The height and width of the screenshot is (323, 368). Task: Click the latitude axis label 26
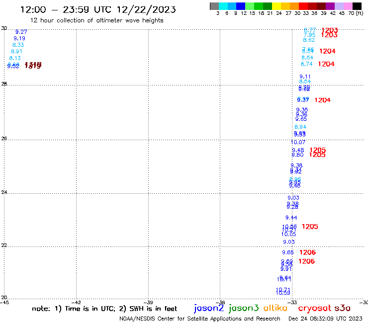pos(4,139)
